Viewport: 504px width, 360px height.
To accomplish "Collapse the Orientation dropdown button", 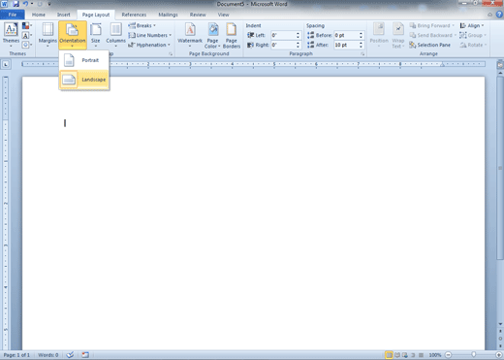I will tap(73, 35).
